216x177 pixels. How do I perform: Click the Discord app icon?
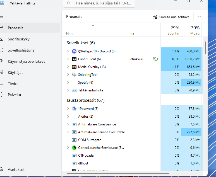click(74, 51)
